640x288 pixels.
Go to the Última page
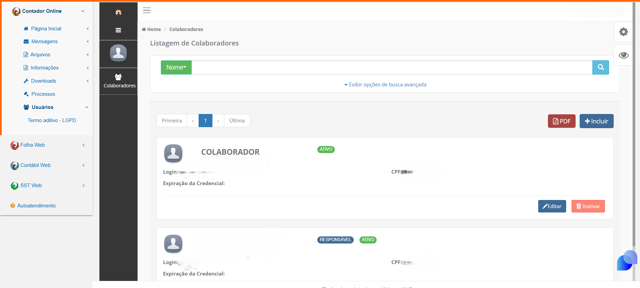point(237,121)
